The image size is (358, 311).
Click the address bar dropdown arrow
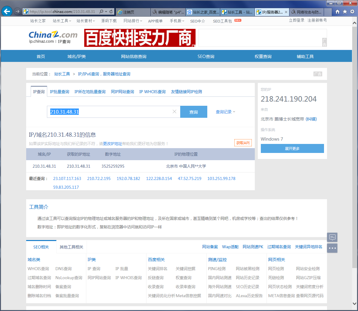coord(106,12)
